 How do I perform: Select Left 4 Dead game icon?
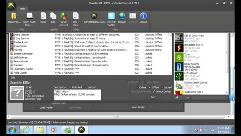tap(179, 76)
